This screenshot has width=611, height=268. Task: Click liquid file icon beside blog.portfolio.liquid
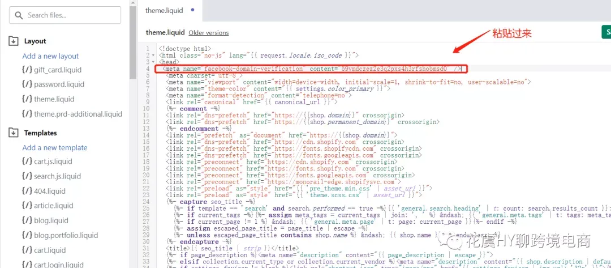click(x=27, y=235)
